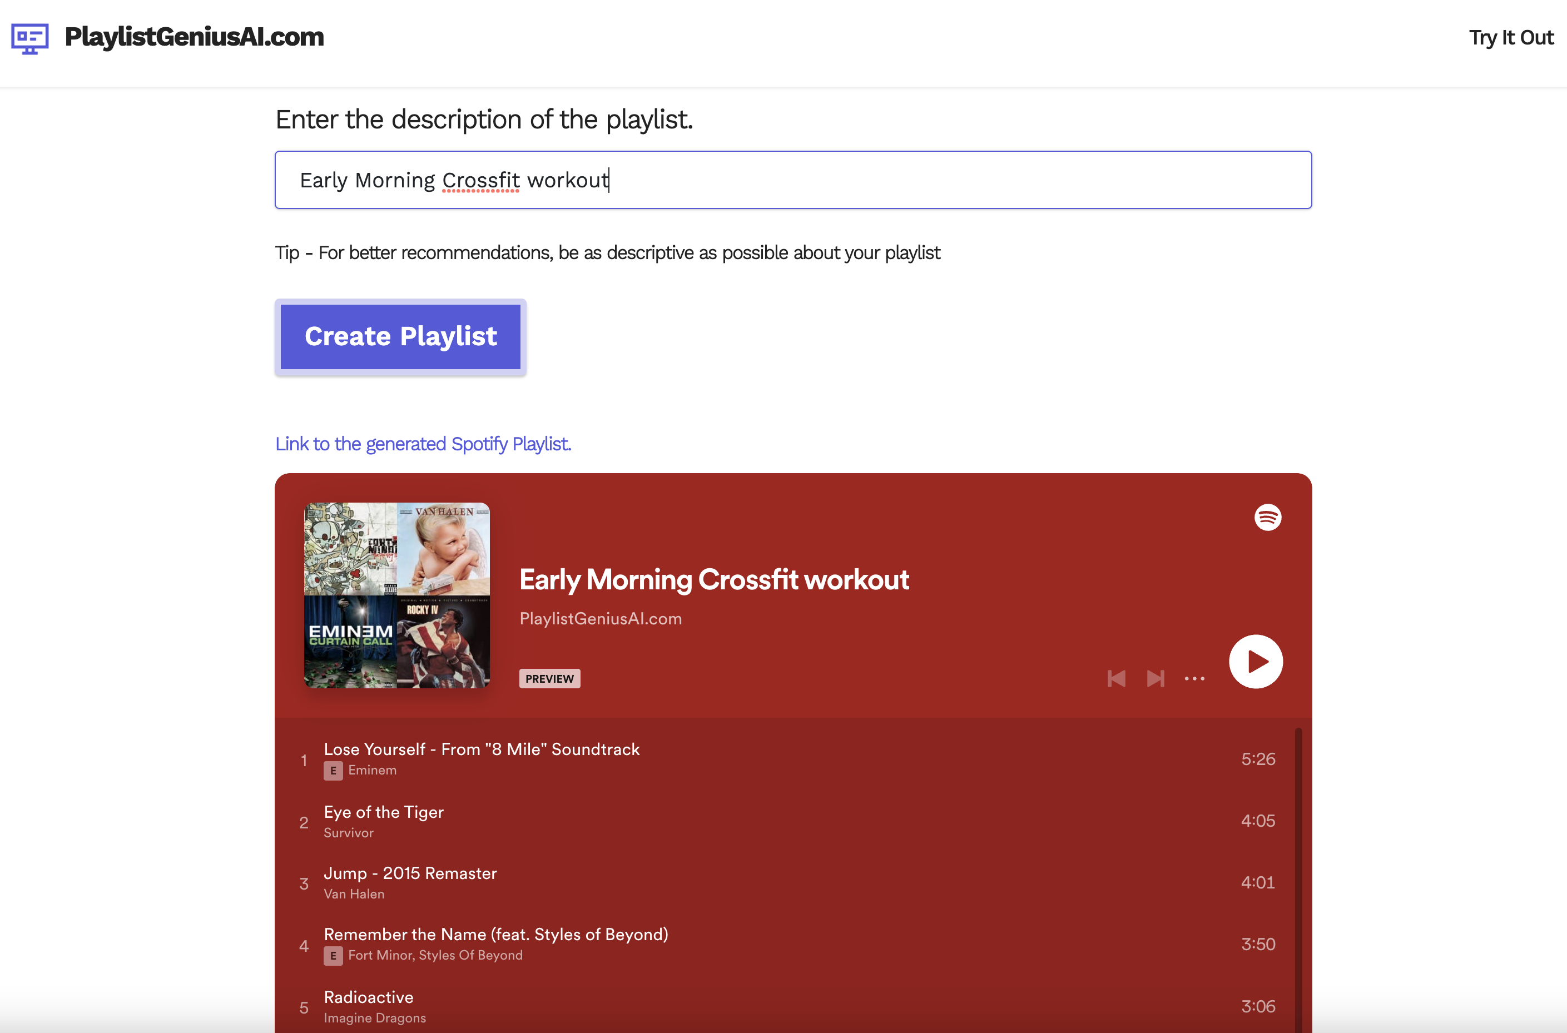Click the explicit badge beside Eminem
The width and height of the screenshot is (1567, 1033).
[333, 771]
